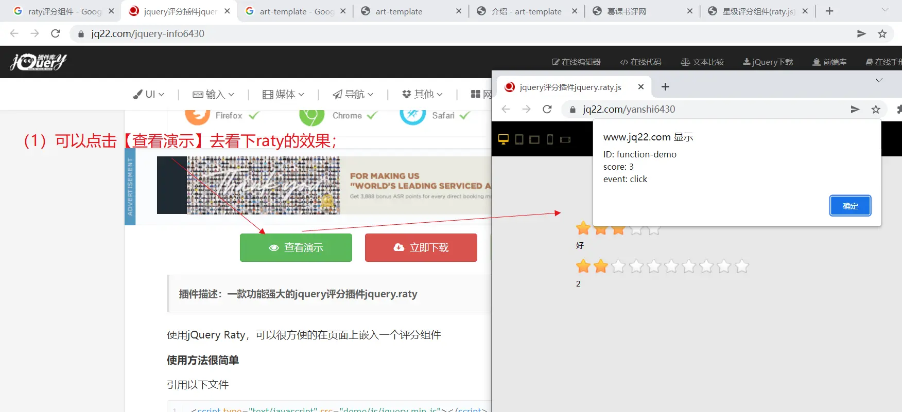Switch demo preview to portrait tablet view
Image resolution: width=902 pixels, height=412 pixels.
(x=519, y=139)
